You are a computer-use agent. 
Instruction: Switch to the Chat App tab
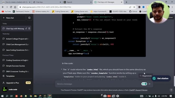point(47,2)
